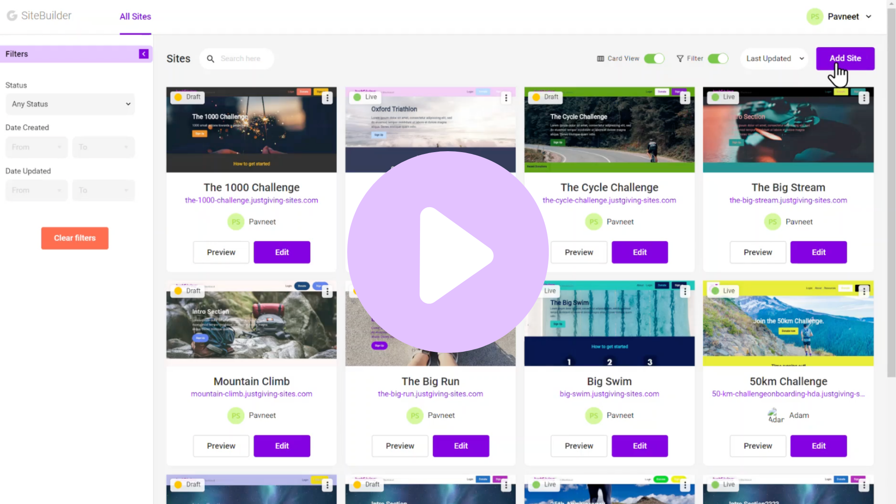Screen dimensions: 896x504
Task: Click the SiteBuilder logo icon
Action: (12, 16)
